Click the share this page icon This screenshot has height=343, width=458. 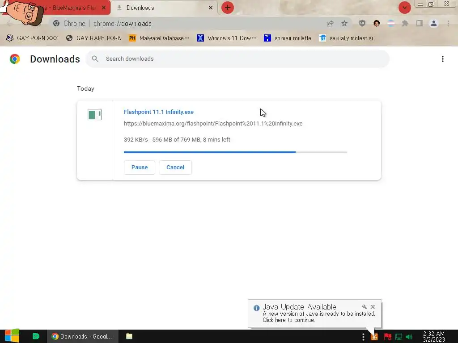coord(330,23)
